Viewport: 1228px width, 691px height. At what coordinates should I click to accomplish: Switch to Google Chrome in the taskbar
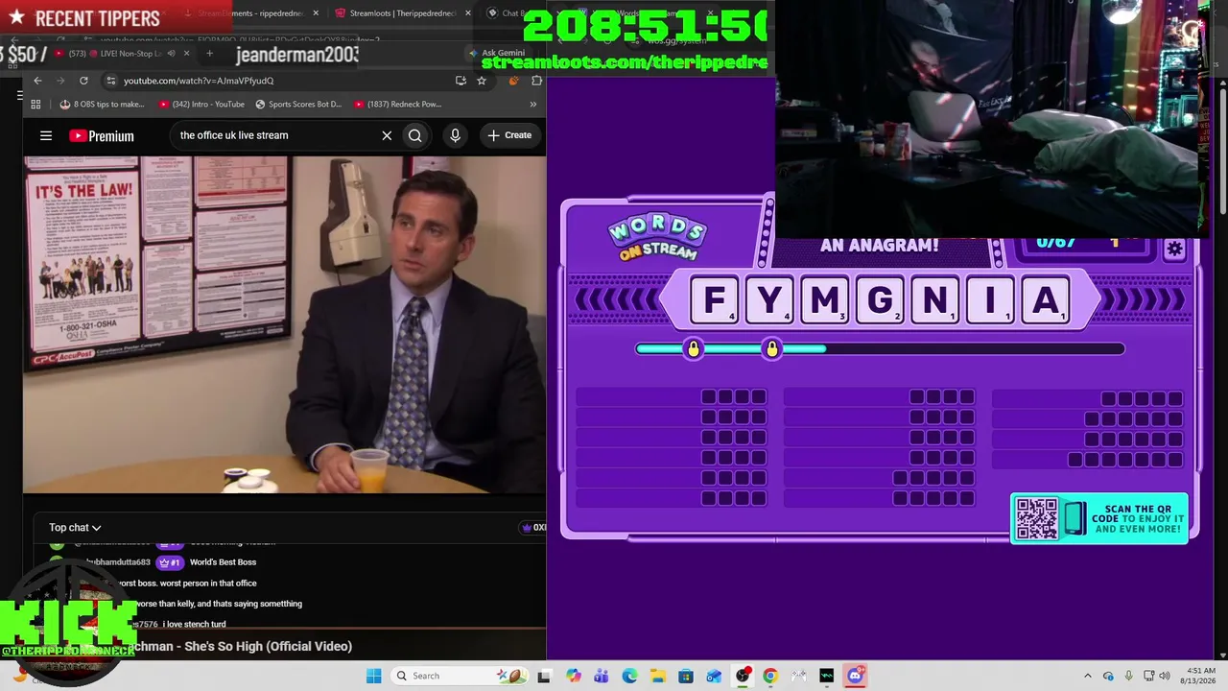coord(770,676)
